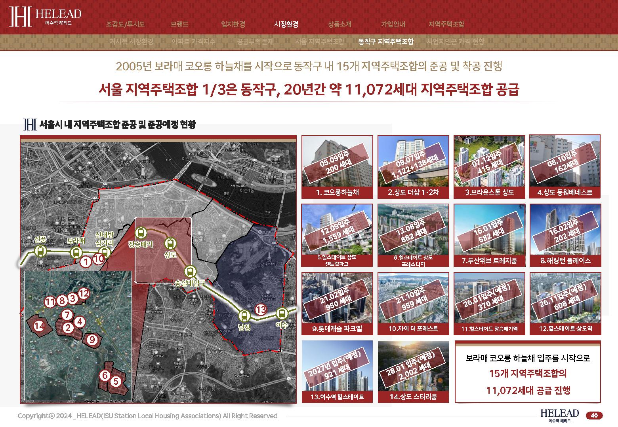Screen dimensions: 618x427
Task: Click map marker number 1
Action: point(86,261)
